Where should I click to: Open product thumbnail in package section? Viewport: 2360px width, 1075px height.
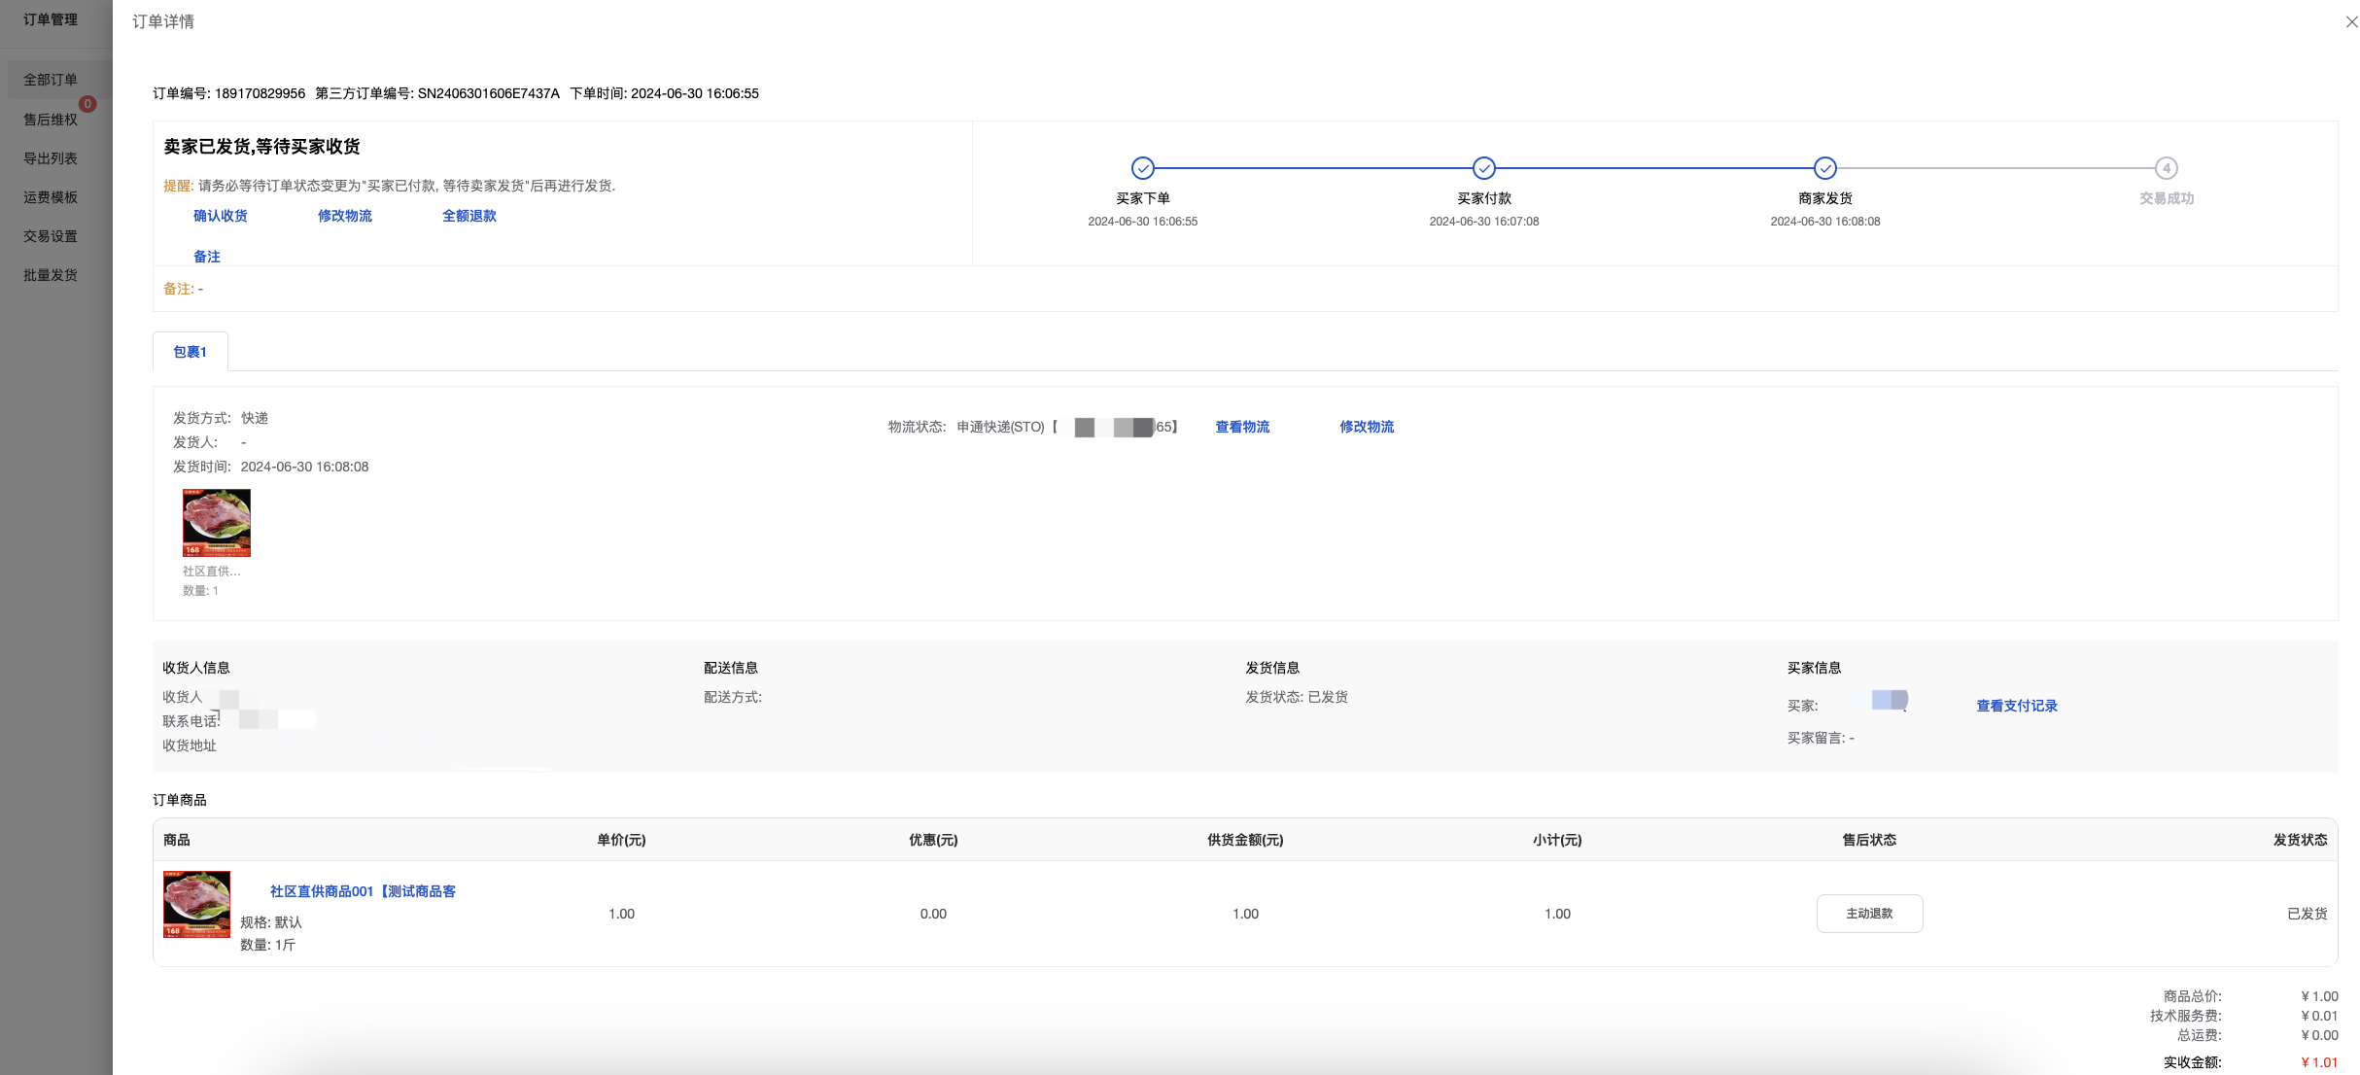pyautogui.click(x=217, y=523)
